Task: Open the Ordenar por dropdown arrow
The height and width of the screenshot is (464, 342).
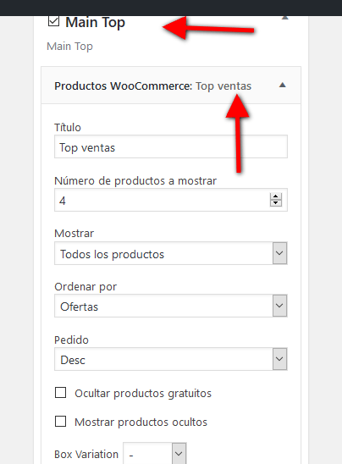Action: [x=279, y=306]
